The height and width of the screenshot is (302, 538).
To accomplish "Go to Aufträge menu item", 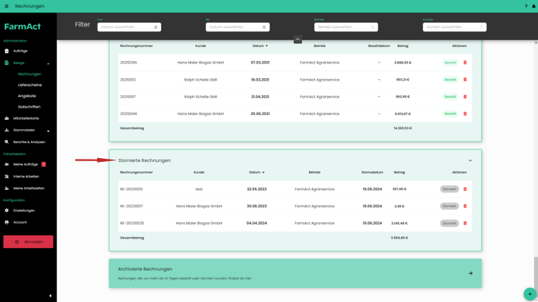I will (x=20, y=51).
